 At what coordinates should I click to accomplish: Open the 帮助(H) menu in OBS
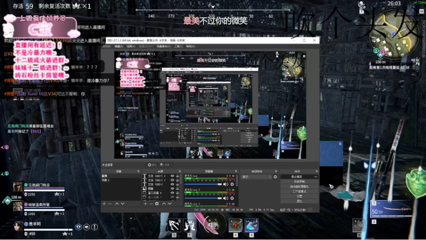[191, 46]
